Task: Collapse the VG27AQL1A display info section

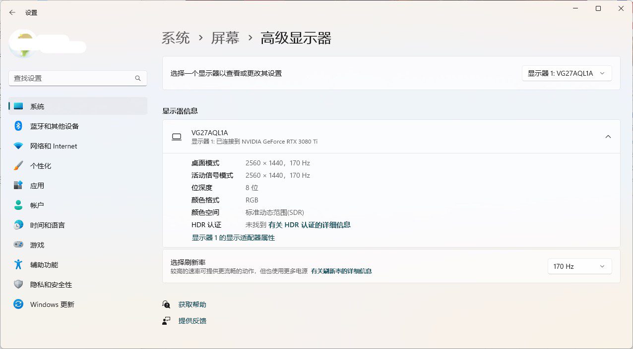Action: (608, 137)
